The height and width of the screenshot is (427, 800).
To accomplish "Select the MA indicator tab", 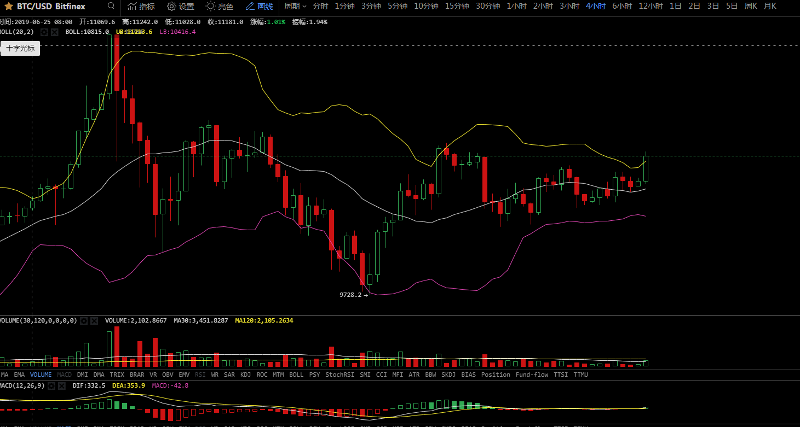I will [x=4, y=375].
